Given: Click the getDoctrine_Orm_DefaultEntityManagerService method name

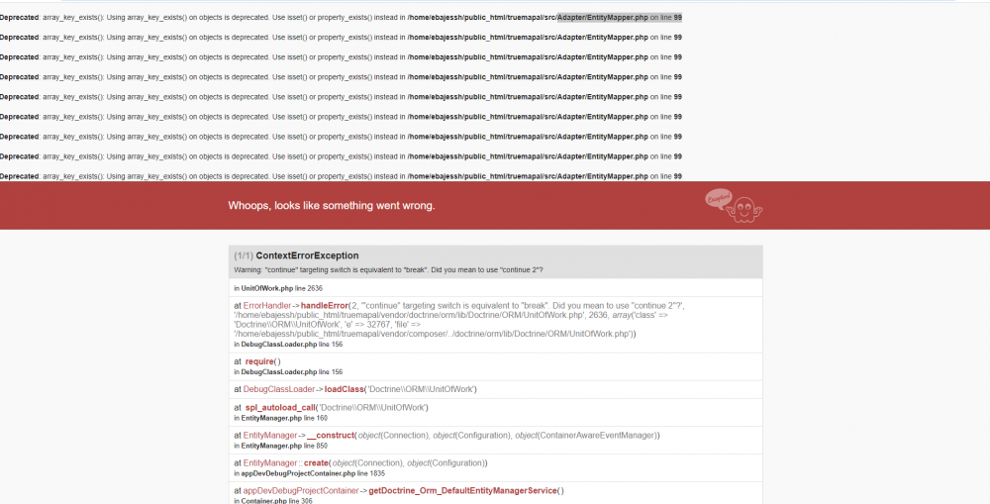Looking at the screenshot, I should click(x=462, y=491).
